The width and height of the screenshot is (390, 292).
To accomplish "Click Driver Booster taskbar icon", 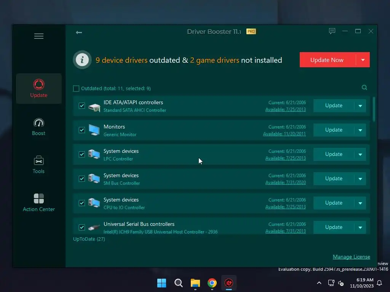I will pos(229,283).
